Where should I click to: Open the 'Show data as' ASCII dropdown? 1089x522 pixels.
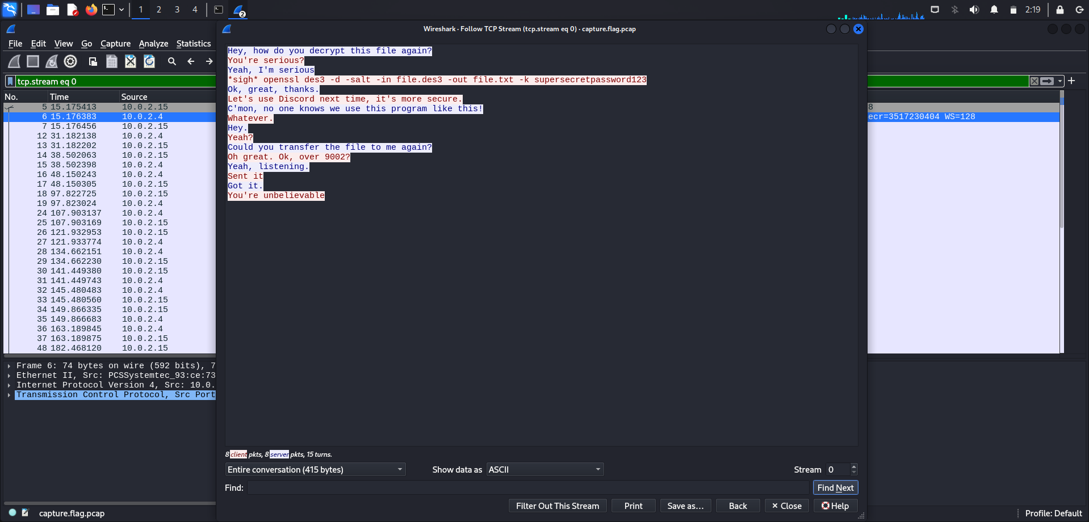pos(544,470)
